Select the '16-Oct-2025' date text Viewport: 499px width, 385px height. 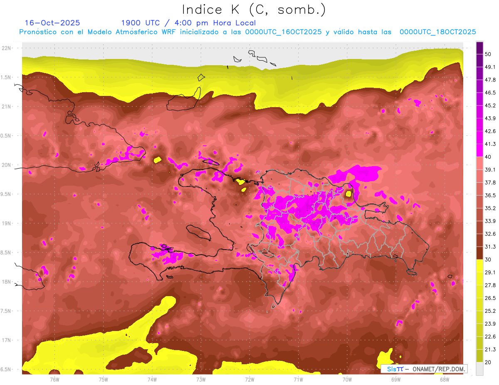click(x=52, y=23)
